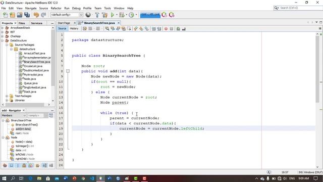Image resolution: width=323 pixels, height=182 pixels.
Task: Close the BinarySearchTree.java tab
Action: pos(119,23)
